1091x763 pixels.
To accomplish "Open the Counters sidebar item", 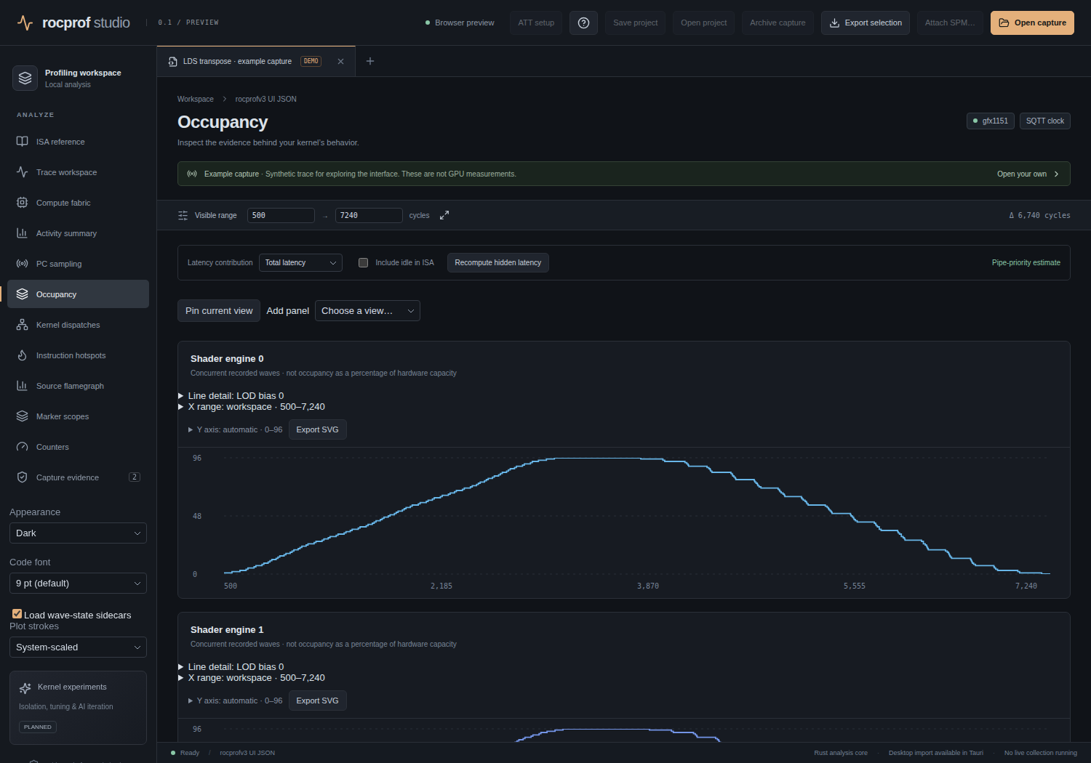I will 78,447.
